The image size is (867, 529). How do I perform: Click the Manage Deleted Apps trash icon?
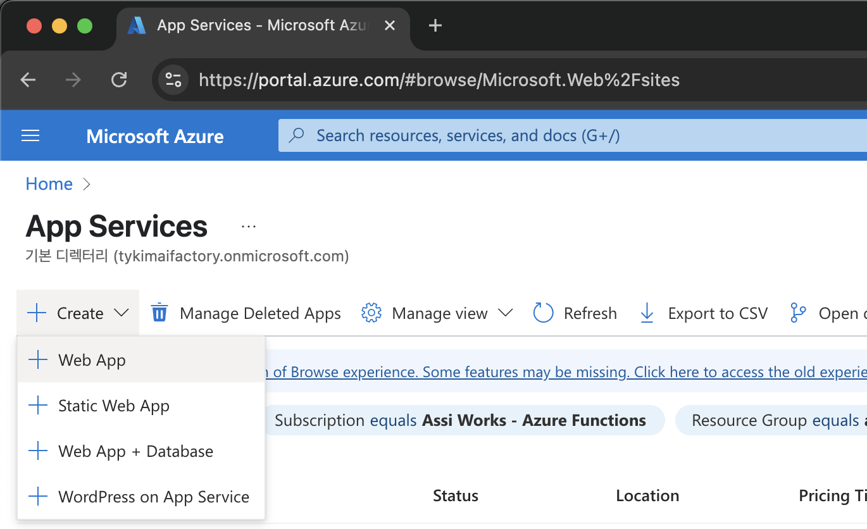tap(159, 313)
